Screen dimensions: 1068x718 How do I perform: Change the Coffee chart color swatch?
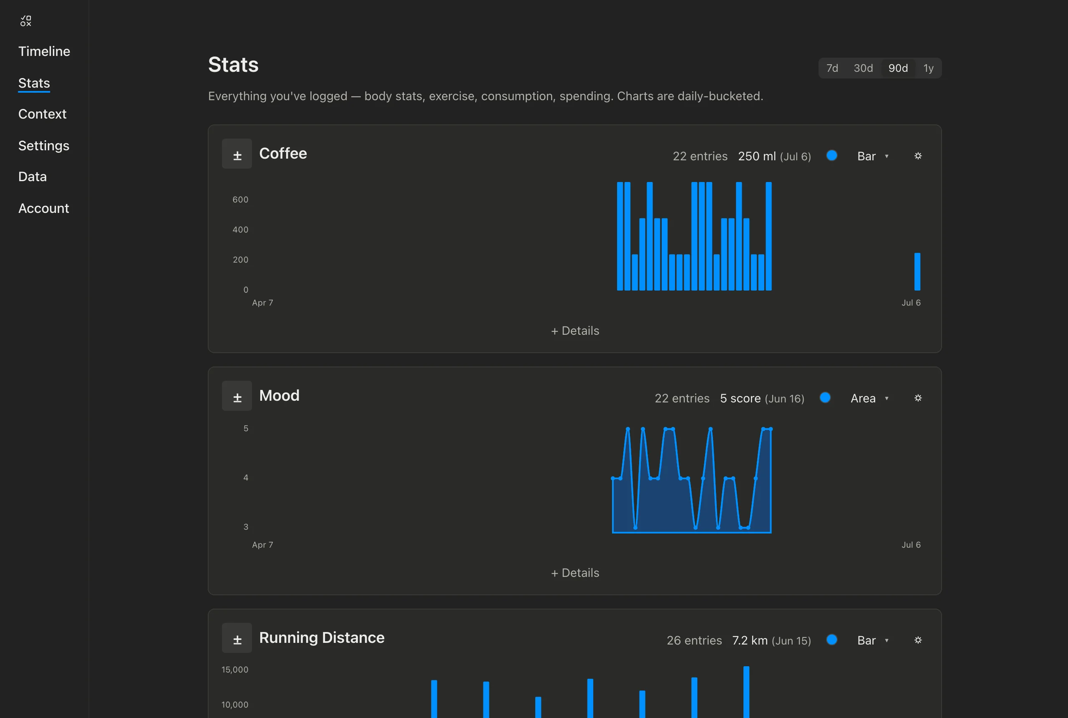[832, 156]
